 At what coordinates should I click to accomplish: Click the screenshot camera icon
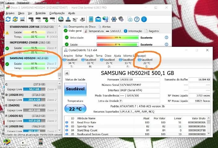point(130,19)
